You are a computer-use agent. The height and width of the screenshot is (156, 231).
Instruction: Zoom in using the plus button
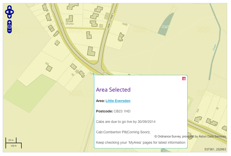click(x=9, y=22)
